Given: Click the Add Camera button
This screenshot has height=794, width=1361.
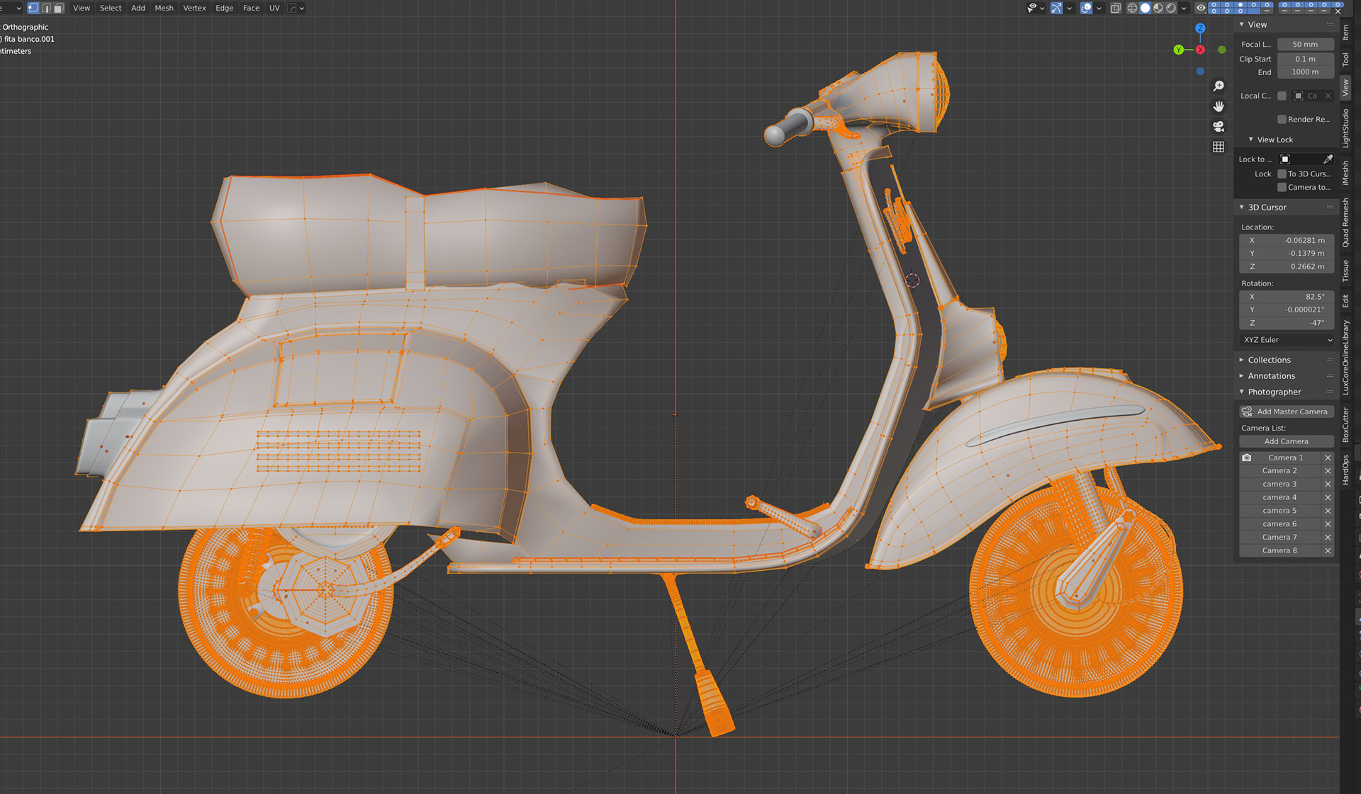Looking at the screenshot, I should 1286,441.
